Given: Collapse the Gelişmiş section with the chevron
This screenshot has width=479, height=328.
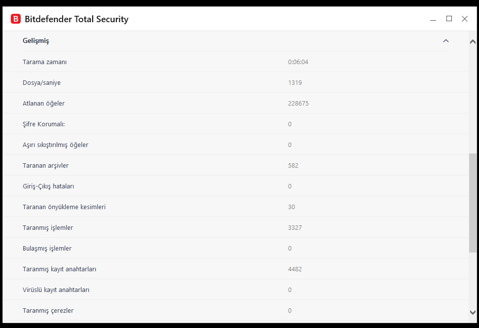Looking at the screenshot, I should (446, 41).
